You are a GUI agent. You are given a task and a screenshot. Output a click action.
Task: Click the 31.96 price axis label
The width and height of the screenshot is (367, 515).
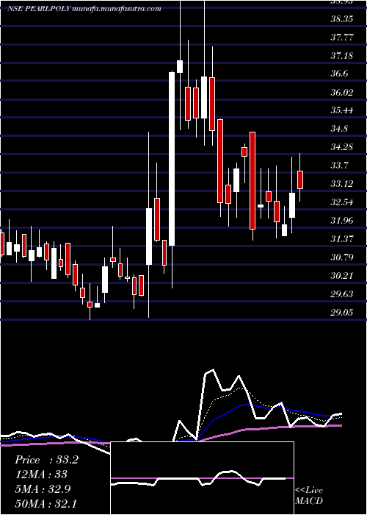(342, 221)
